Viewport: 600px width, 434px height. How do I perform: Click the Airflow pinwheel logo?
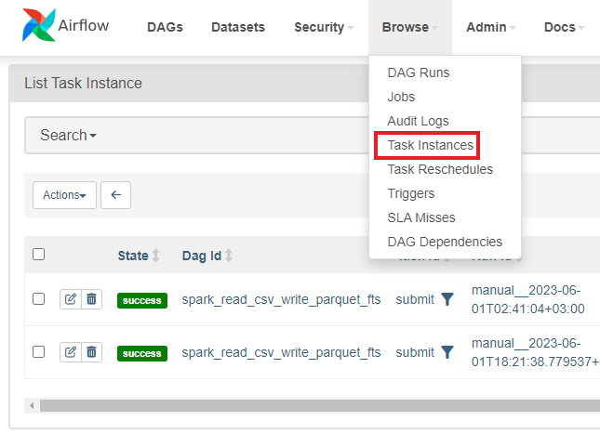pos(38,25)
